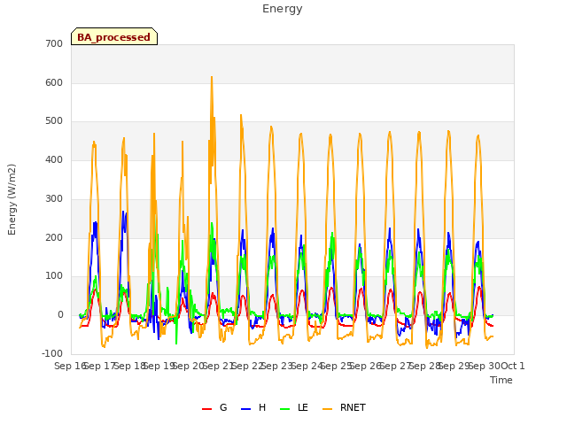Click the Sep 25 x-axis date label
The width and height of the screenshot is (567, 425).
point(336,366)
